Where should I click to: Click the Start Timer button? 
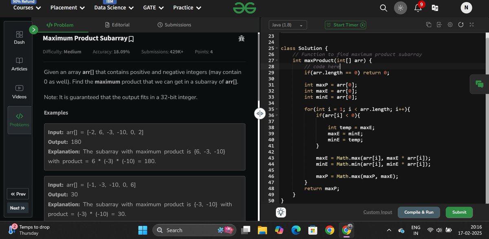(346, 25)
